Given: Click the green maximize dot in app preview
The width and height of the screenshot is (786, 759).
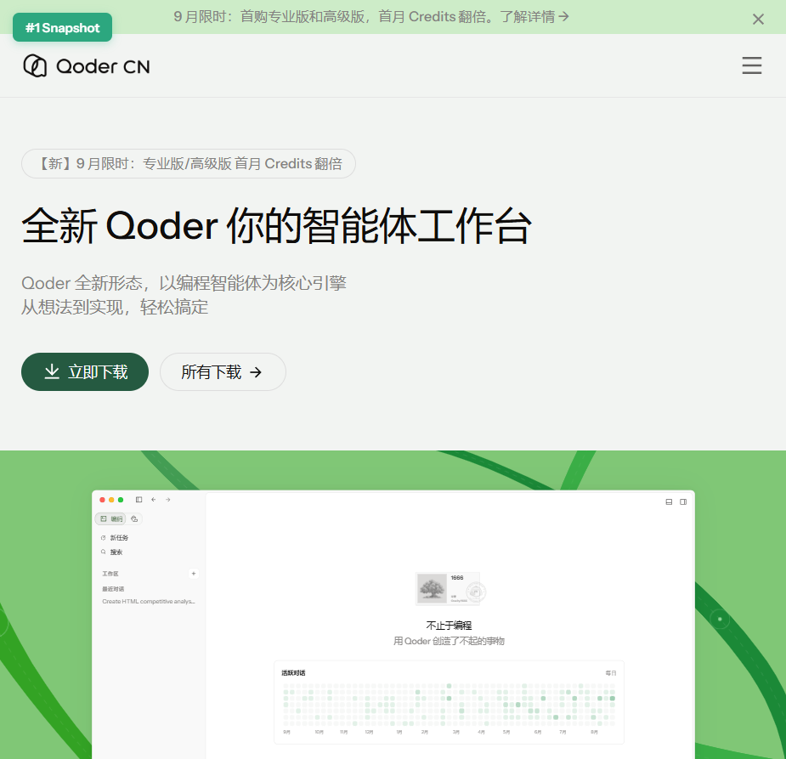Looking at the screenshot, I should [121, 500].
